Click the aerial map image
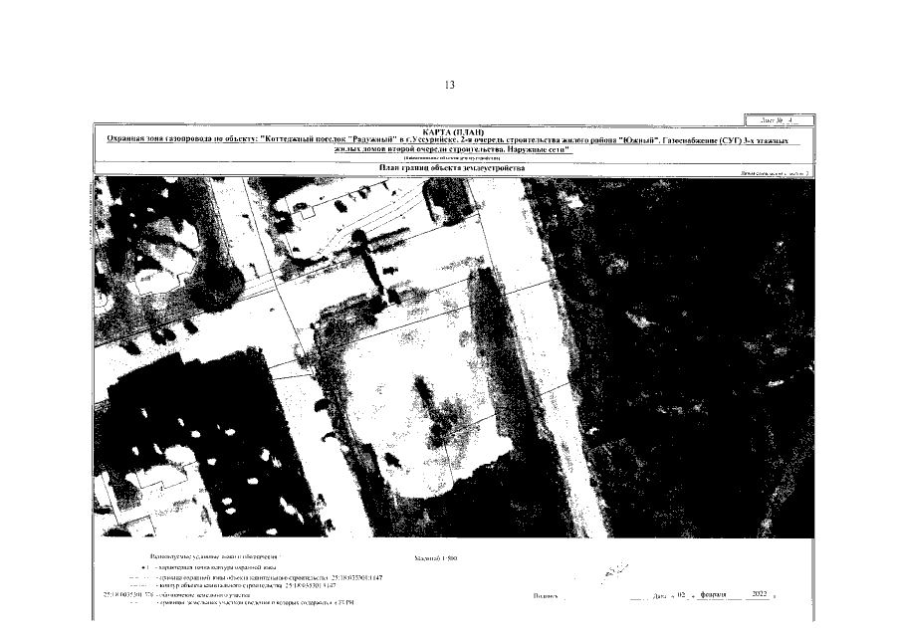901x637 pixels. pyautogui.click(x=453, y=358)
